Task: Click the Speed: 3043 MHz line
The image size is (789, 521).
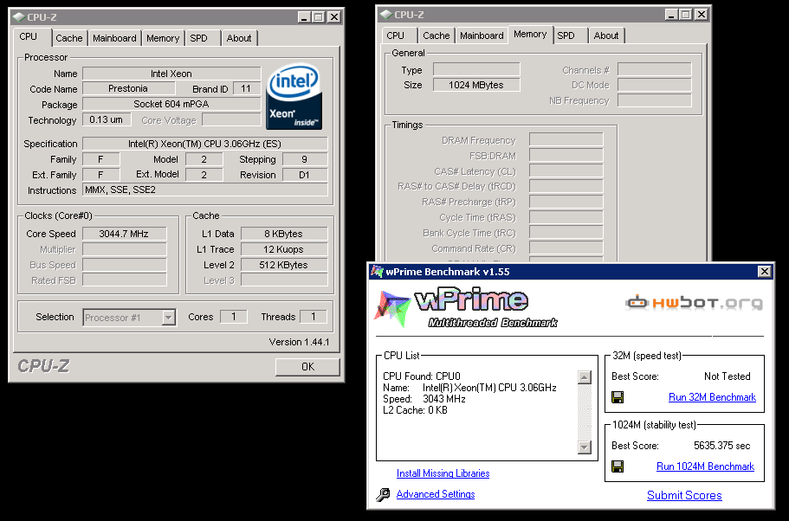Action: coord(424,399)
